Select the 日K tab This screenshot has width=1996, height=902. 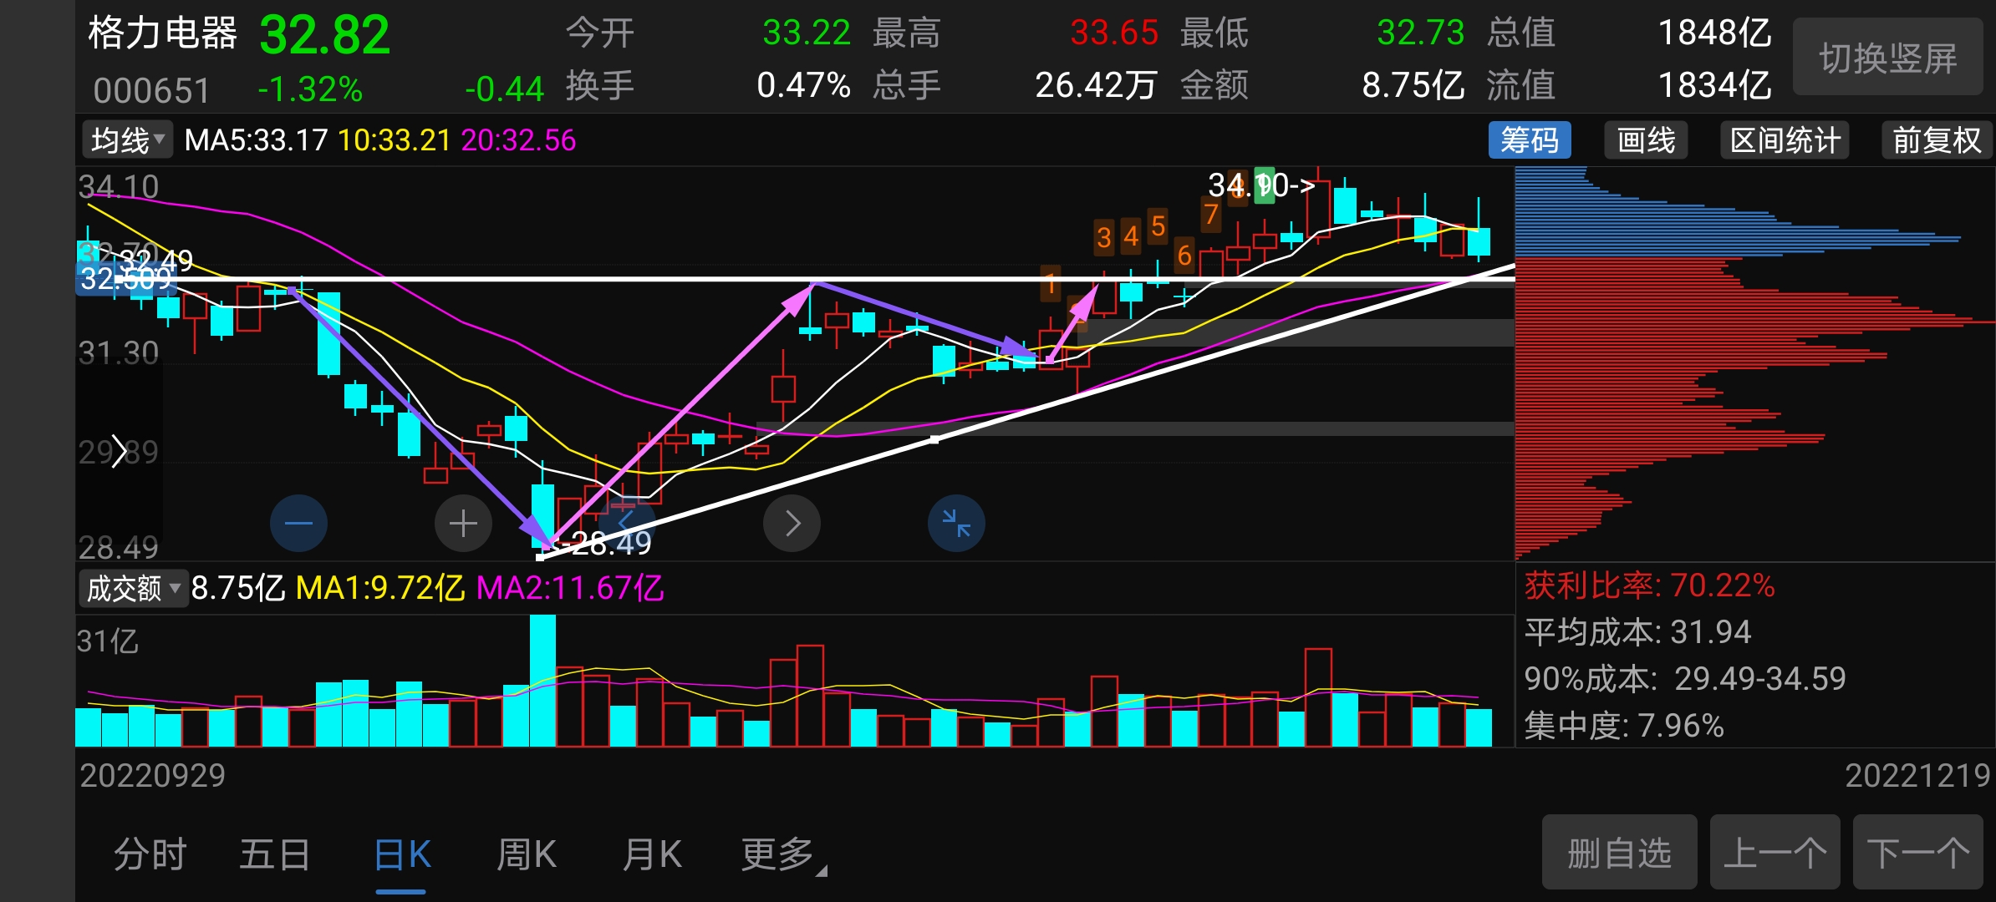pos(402,854)
